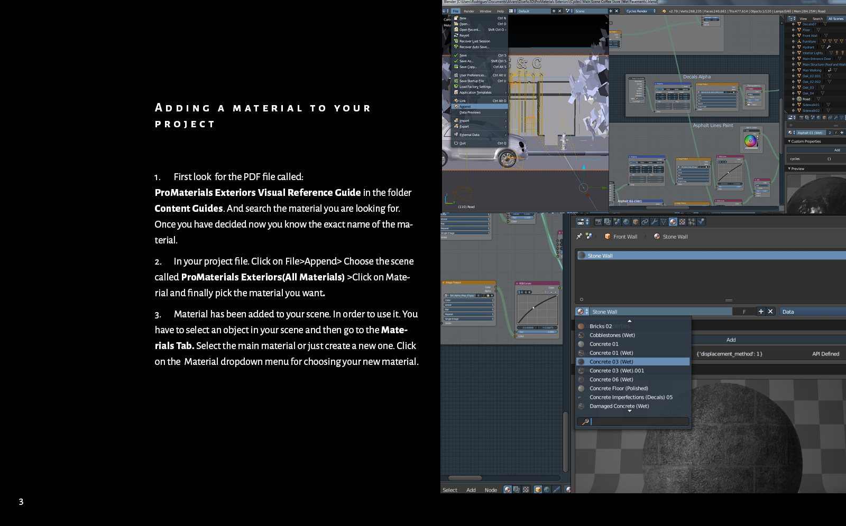The height and width of the screenshot is (526, 846).
Task: Open the Constraints chain-link icon
Action: click(x=645, y=222)
